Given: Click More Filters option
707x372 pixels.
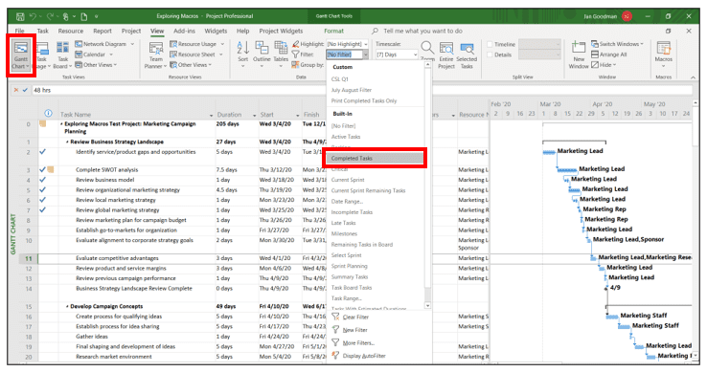Looking at the screenshot, I should point(353,342).
